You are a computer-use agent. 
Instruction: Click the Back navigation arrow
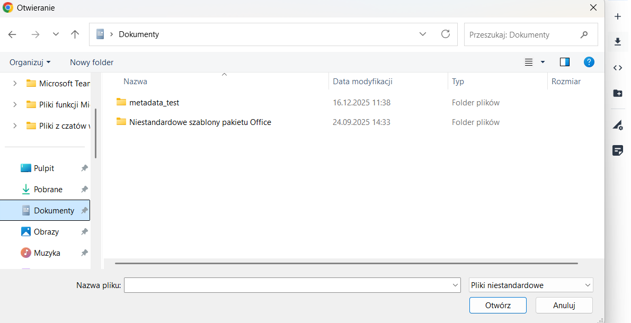(x=12, y=34)
